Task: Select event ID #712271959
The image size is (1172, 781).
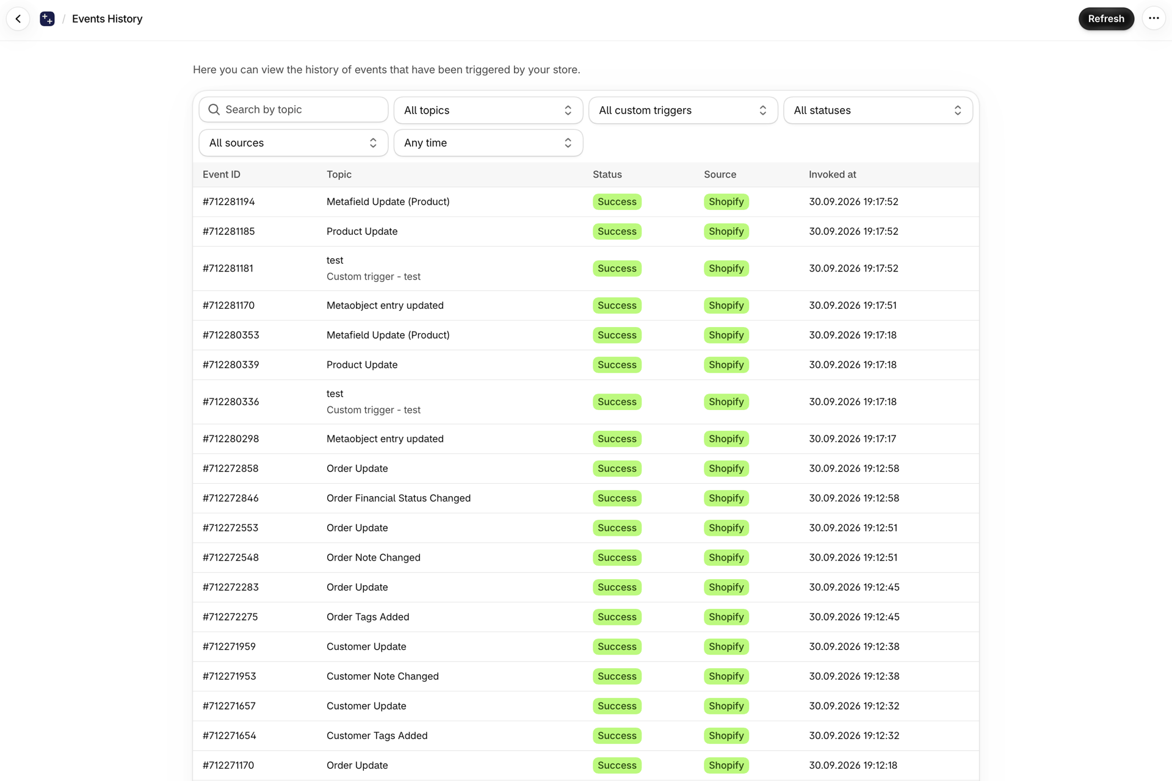Action: (230, 647)
